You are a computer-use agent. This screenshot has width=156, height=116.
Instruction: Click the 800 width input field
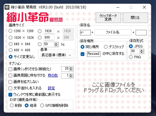point(49,37)
